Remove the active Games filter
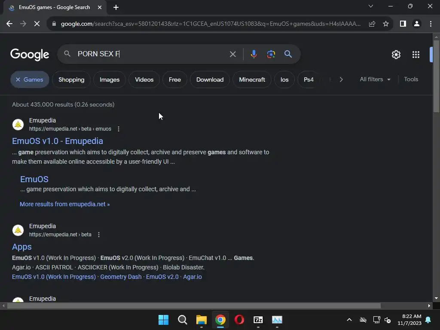Image resolution: width=440 pixels, height=330 pixels. tap(30, 79)
